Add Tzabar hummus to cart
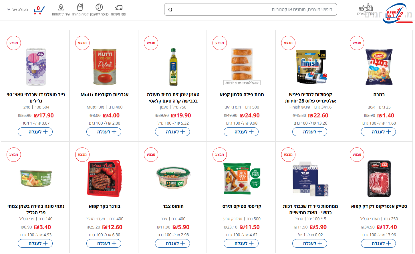This screenshot has height=254, width=415. tap(172, 243)
